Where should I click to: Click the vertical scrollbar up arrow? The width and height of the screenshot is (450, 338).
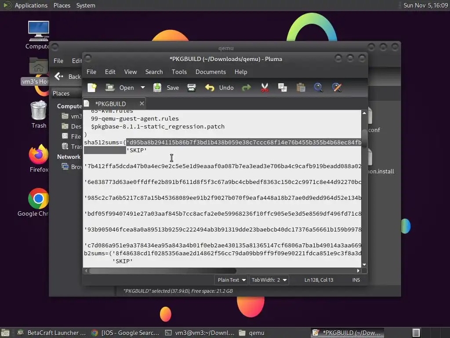[x=364, y=113]
